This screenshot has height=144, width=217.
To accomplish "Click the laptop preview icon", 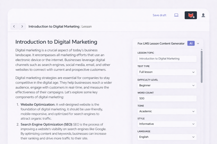I will (x=176, y=15).
